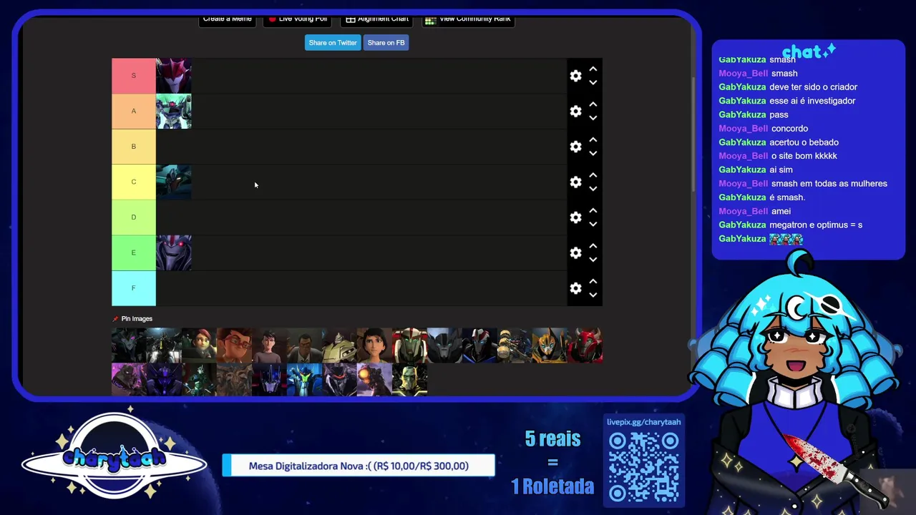Select the red S tier label
This screenshot has width=916, height=515.
click(x=133, y=76)
